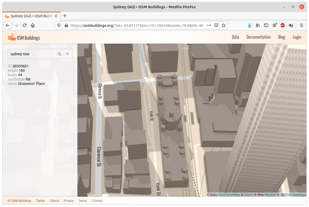Open Firefox account menu

click(274, 25)
